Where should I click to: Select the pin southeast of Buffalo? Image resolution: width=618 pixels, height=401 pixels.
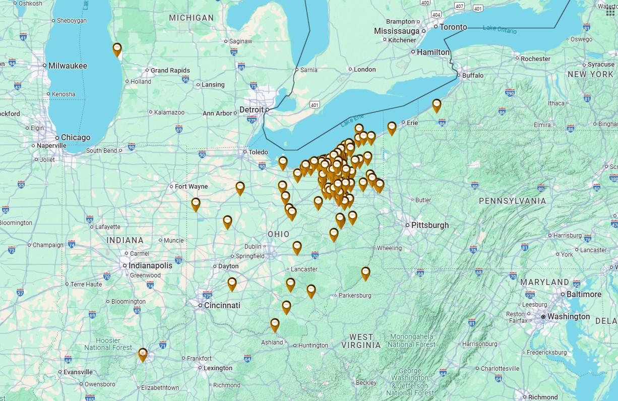tap(437, 105)
